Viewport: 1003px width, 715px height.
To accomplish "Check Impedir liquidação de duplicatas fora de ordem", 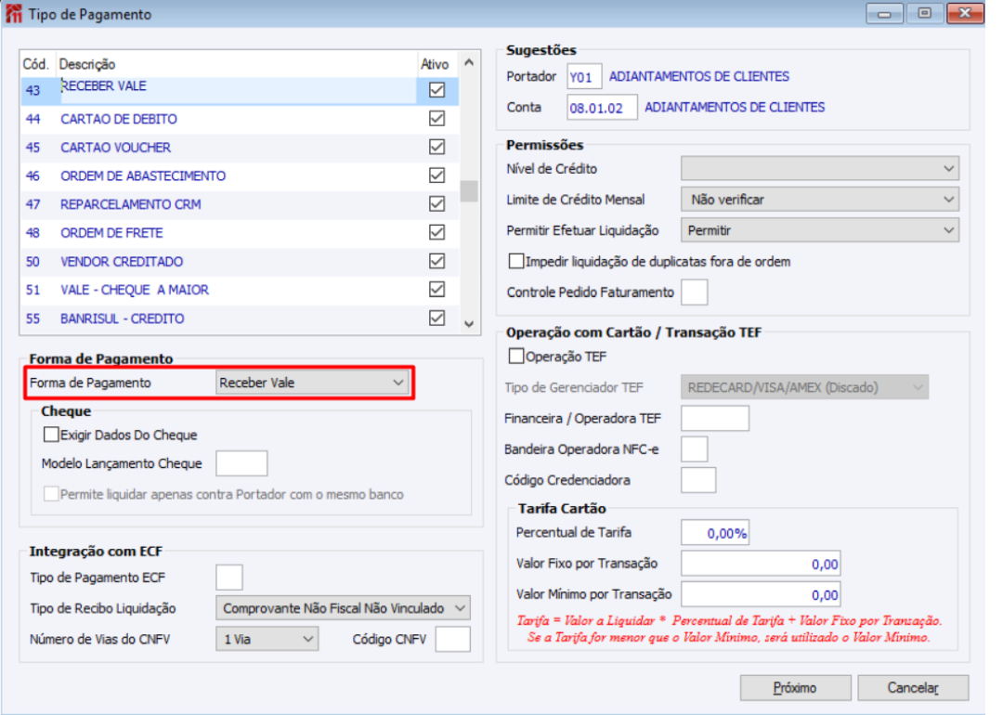I will pyautogui.click(x=515, y=261).
